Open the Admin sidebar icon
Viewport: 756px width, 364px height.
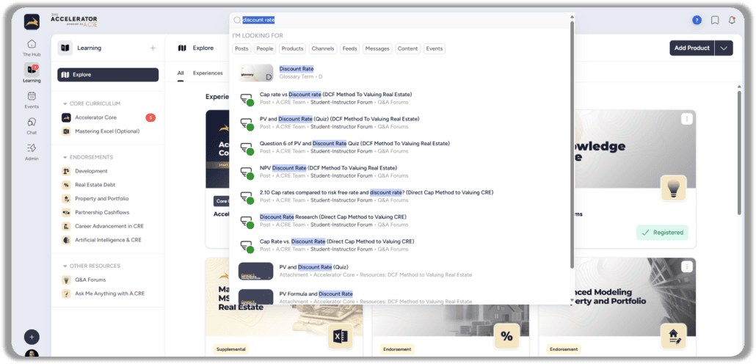[x=32, y=150]
